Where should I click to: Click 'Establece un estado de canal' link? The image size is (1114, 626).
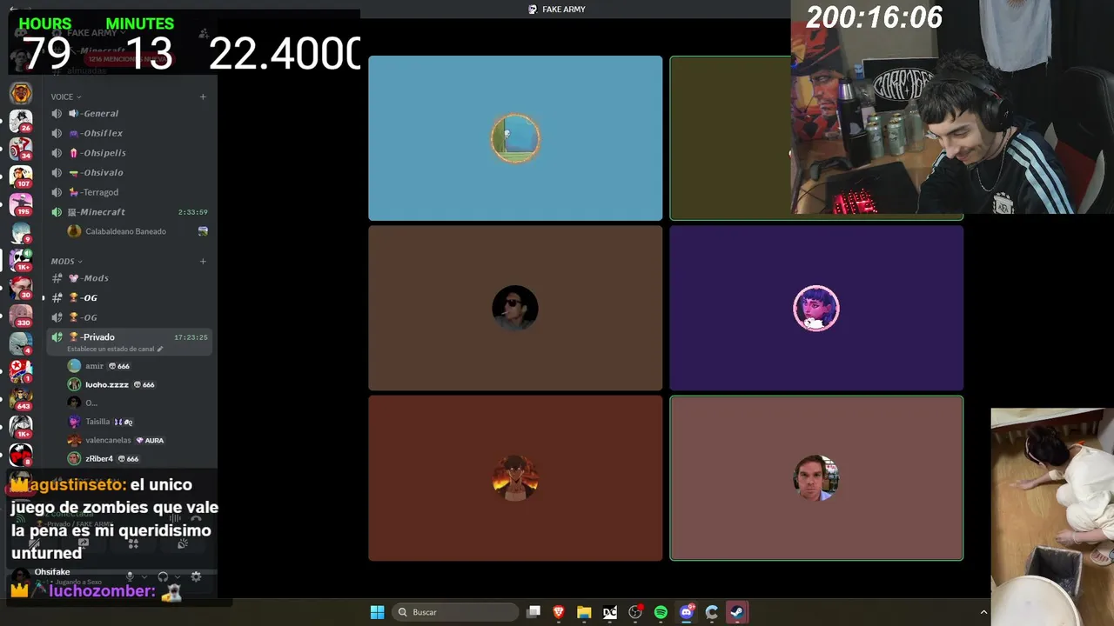111,349
